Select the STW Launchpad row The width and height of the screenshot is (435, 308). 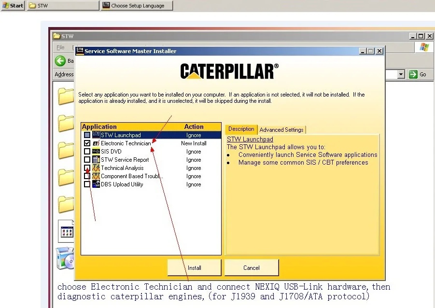151,135
